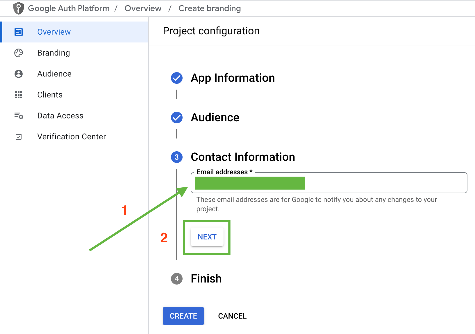The image size is (475, 334).
Task: Click the Project configuration title text
Action: coord(211,31)
